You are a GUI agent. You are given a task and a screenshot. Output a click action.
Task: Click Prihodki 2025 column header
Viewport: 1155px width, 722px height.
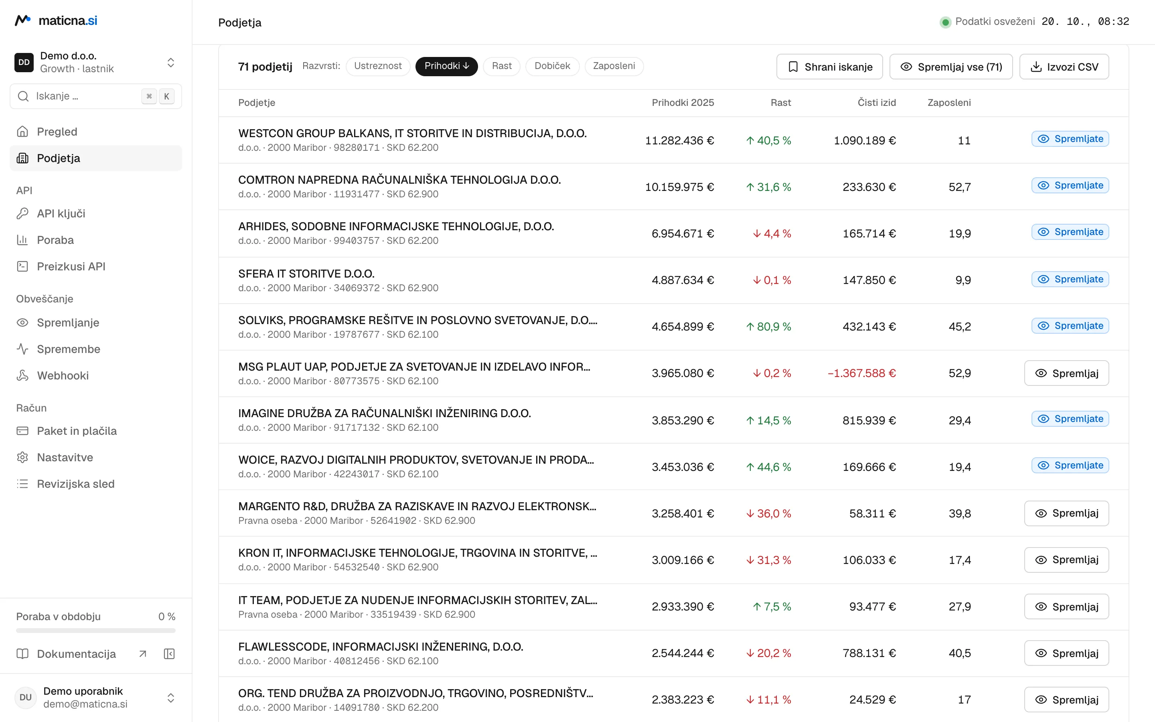pyautogui.click(x=683, y=103)
